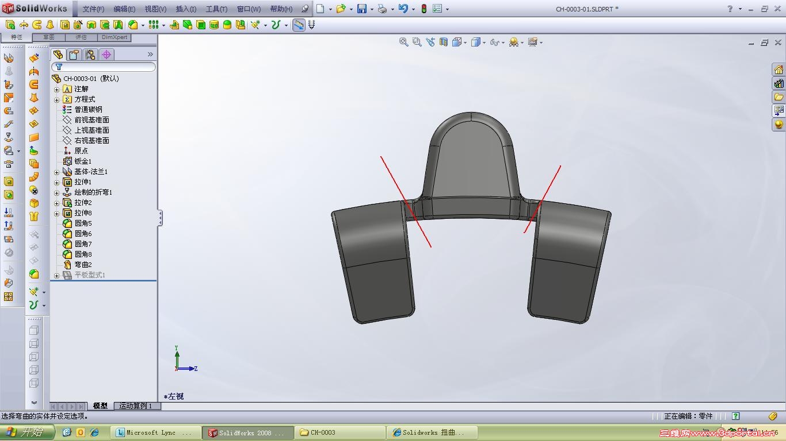Click the Zoom to Area icon
The width and height of the screenshot is (786, 441).
(417, 42)
